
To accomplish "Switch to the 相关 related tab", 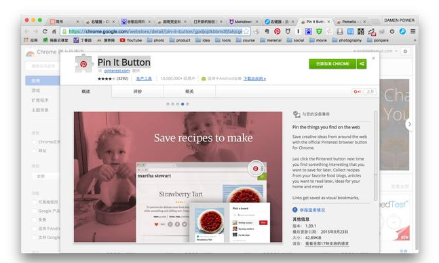I will (x=189, y=92).
